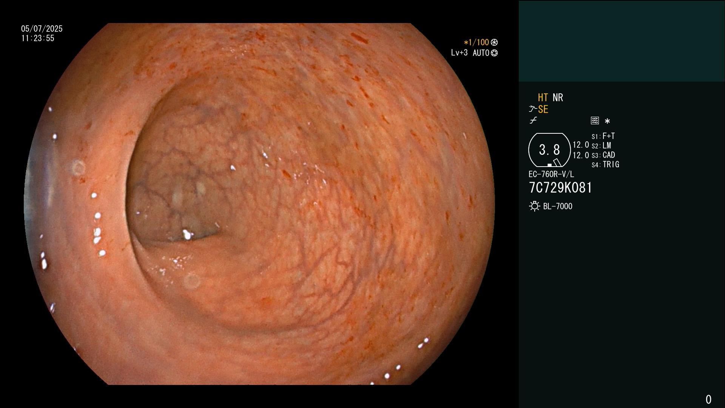This screenshot has height=408, width=725.
Task: Open the sliders settings icon
Action: pos(595,121)
